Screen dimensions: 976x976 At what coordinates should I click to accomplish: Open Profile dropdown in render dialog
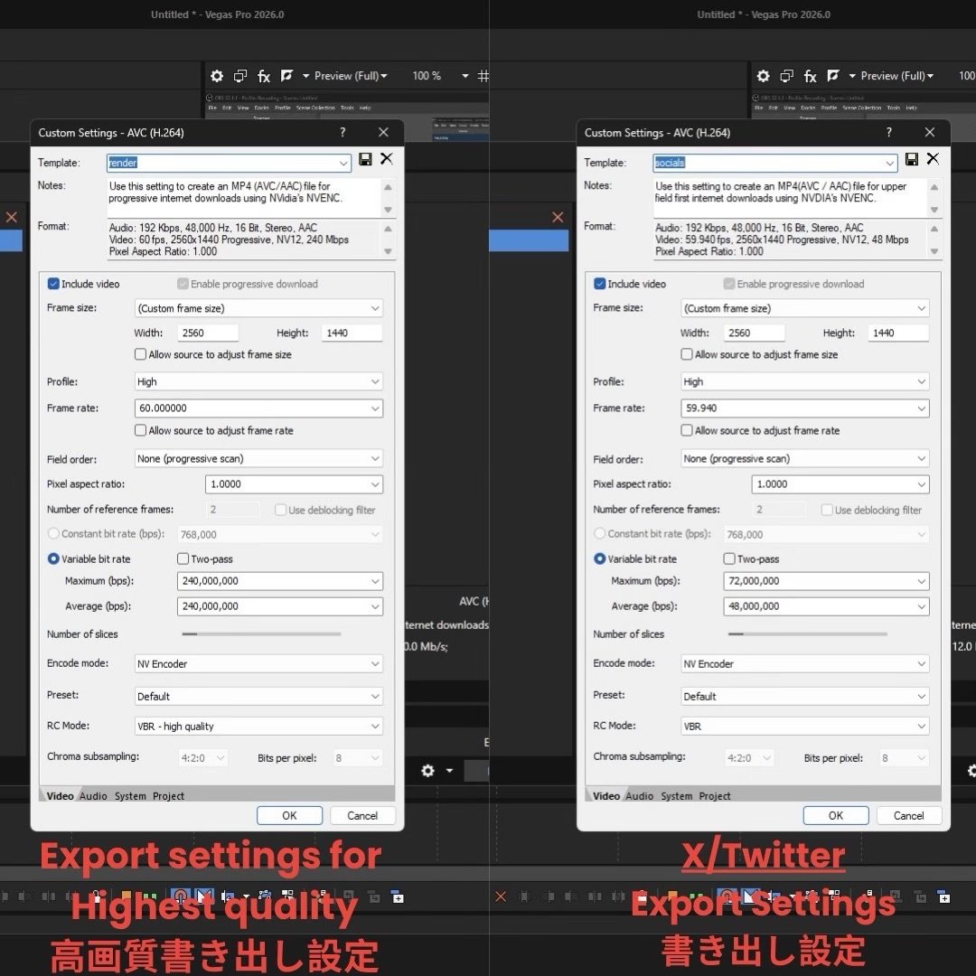(x=259, y=381)
